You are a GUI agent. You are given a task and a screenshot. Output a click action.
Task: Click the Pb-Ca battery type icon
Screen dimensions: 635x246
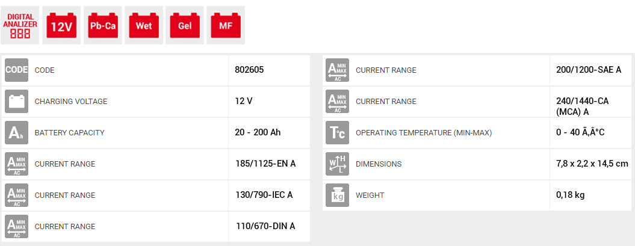pyautogui.click(x=102, y=25)
